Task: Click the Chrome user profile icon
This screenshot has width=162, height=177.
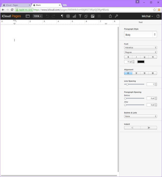Action: pyautogui.click(x=137, y=2)
